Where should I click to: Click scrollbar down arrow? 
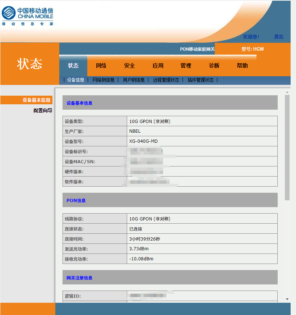pos(287,299)
